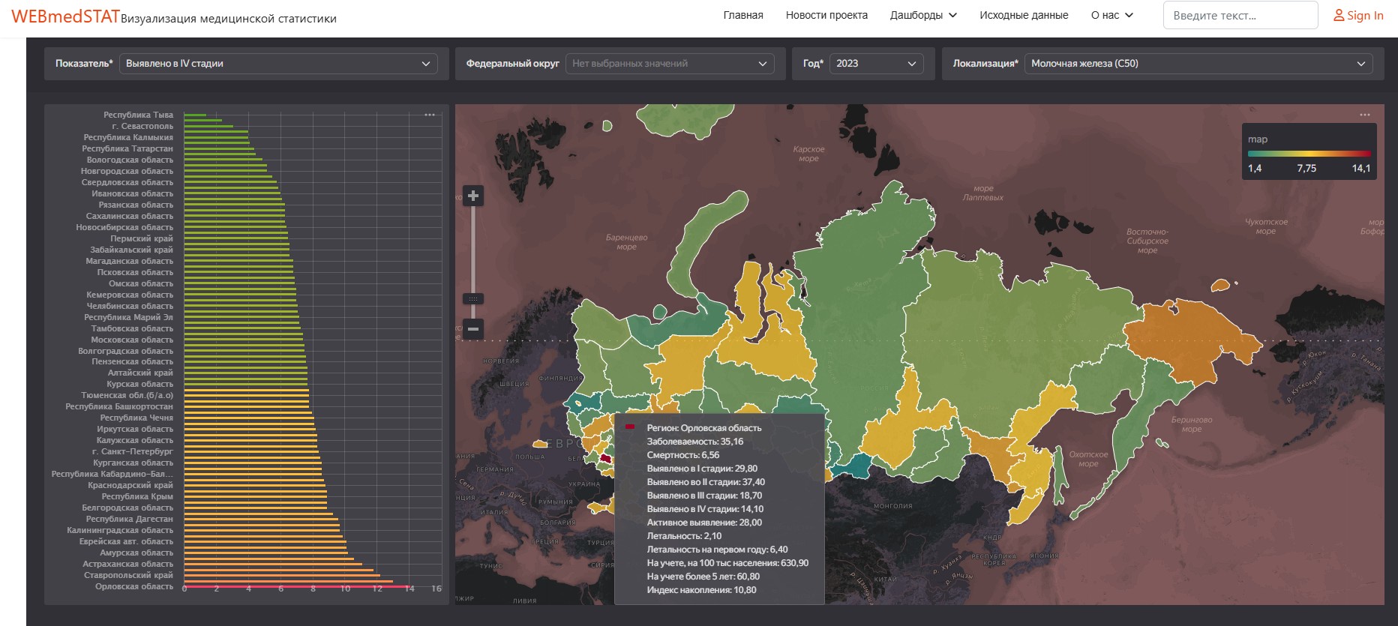Open Исходные данные page

[1023, 15]
